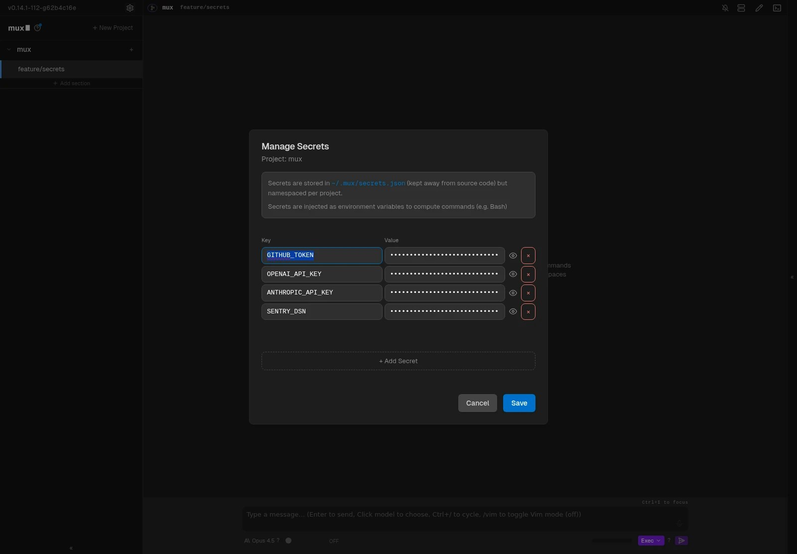Screen dimensions: 797x554
Task: Collapse the mux workspace in sidebar
Action: (8, 50)
